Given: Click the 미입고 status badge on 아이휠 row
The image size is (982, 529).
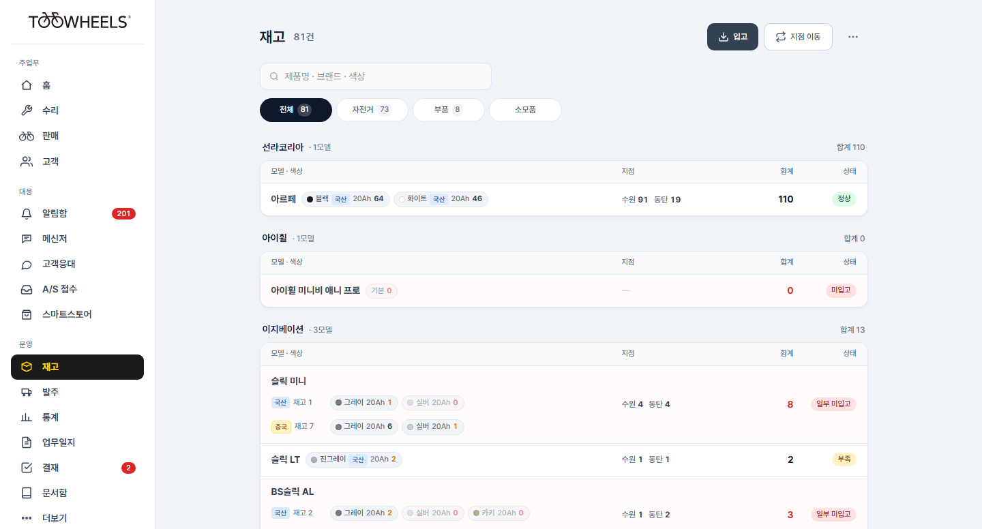Looking at the screenshot, I should [x=841, y=290].
